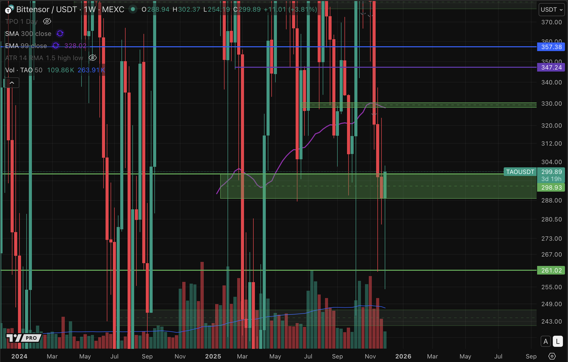Click the 347.24 purple price label
Screen dimensions: 568x362
(x=551, y=68)
